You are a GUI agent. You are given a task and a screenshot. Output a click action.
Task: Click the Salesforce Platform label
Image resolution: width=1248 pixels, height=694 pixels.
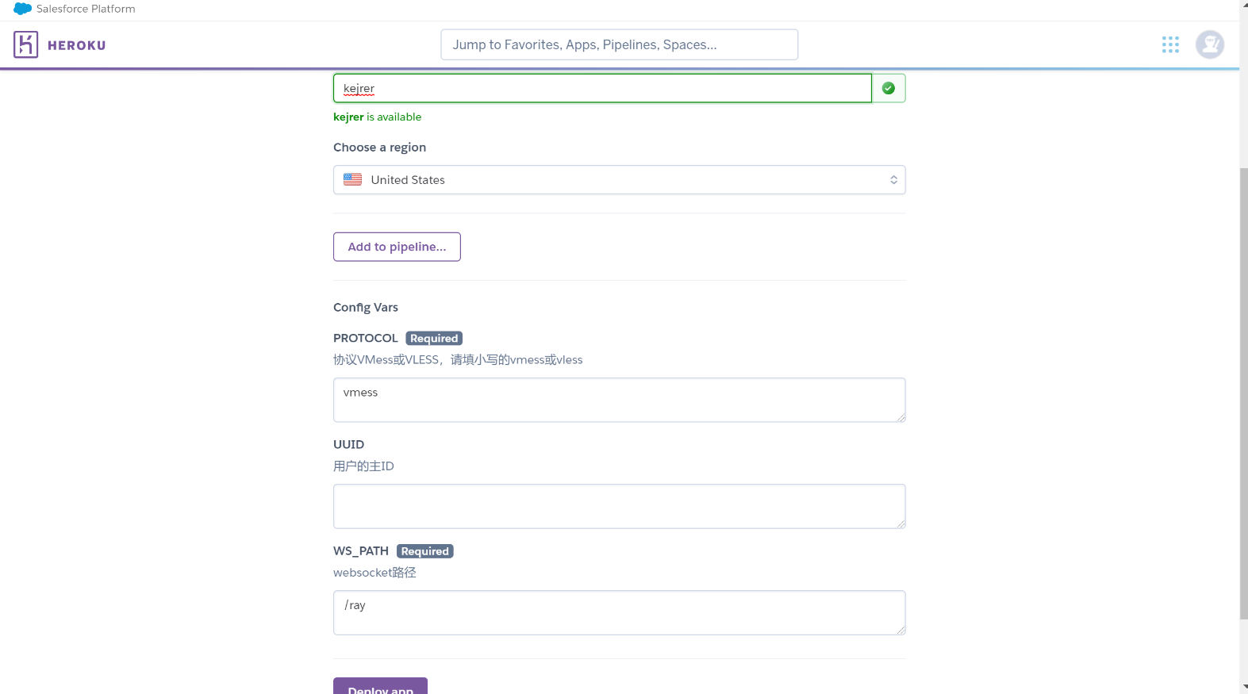(x=86, y=9)
